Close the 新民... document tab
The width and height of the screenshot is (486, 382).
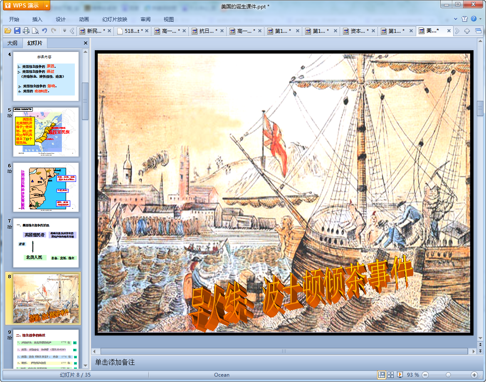(109, 31)
